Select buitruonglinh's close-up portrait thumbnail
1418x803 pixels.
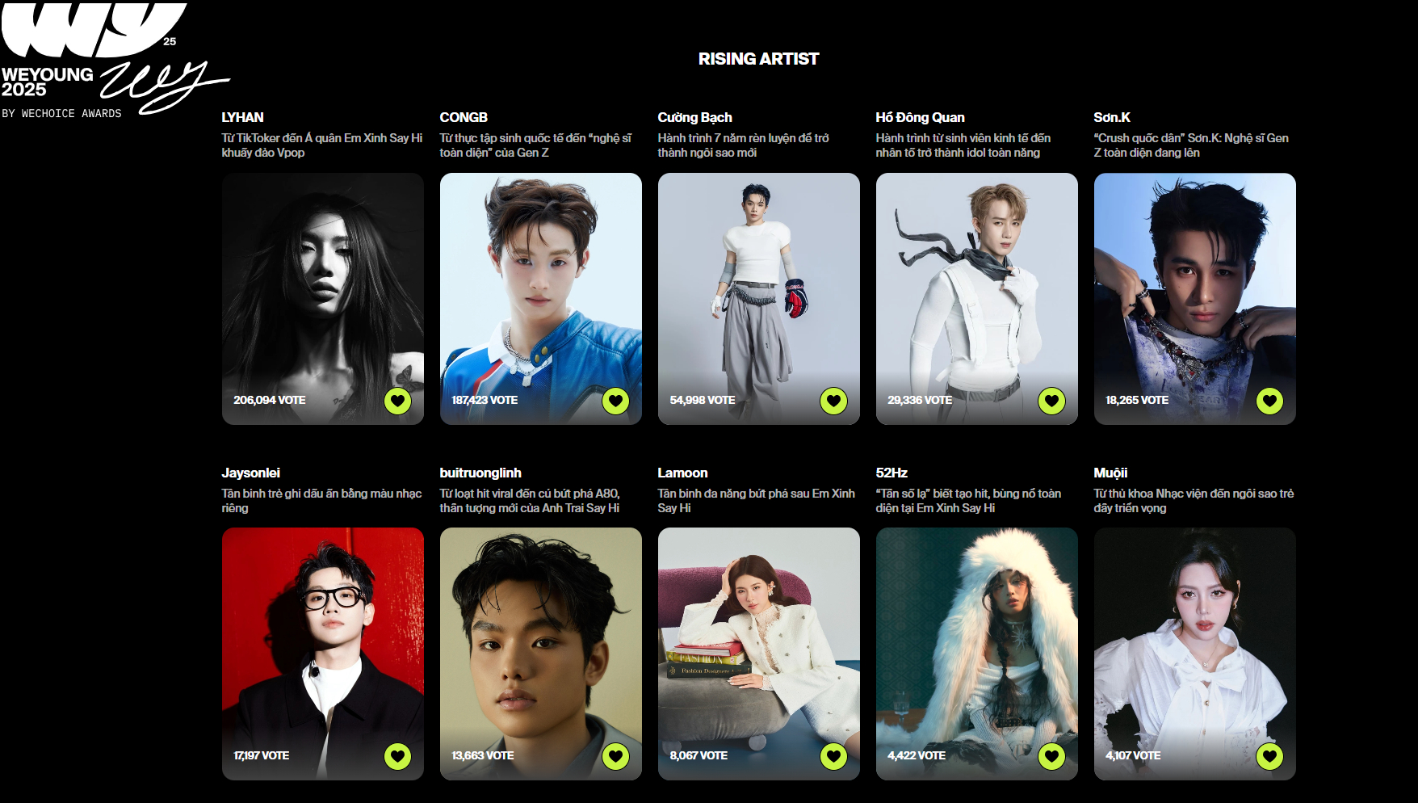[x=541, y=654]
